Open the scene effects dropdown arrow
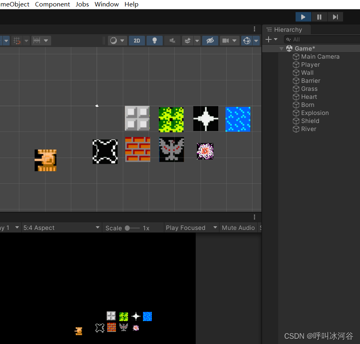 197,41
